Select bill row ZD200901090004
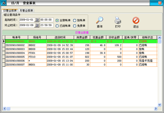This screenshot has height=113, width=164. pyautogui.click(x=80, y=53)
